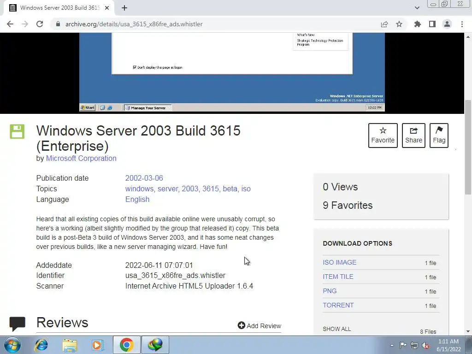
Task: Flag this item
Action: point(439,136)
